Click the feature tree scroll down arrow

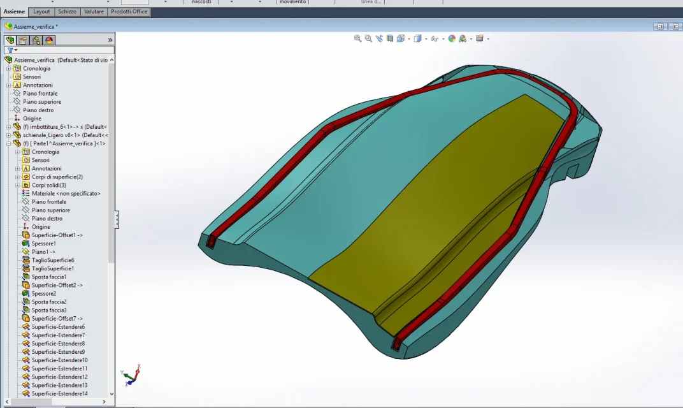[112, 393]
